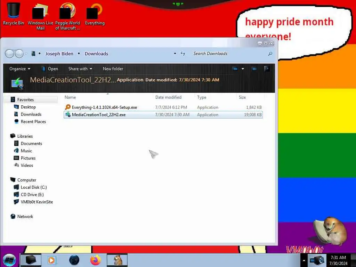This screenshot has width=356, height=267.
Task: Click the 19,008 KB size cell
Action: (253, 115)
